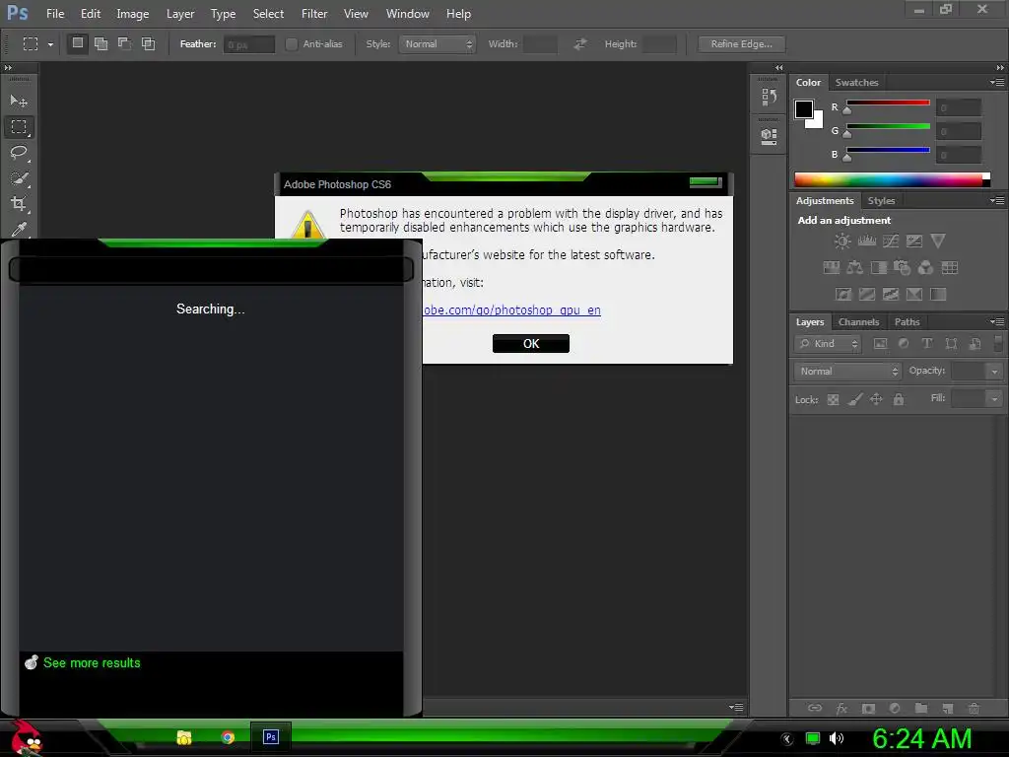Image resolution: width=1009 pixels, height=757 pixels.
Task: Select the Eyedropper tool
Action: pos(19,229)
